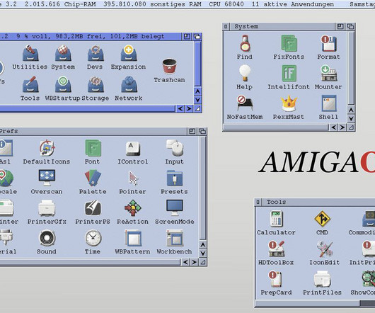
Task: Click the down scroll arrow in Prefs window
Action: (202, 254)
